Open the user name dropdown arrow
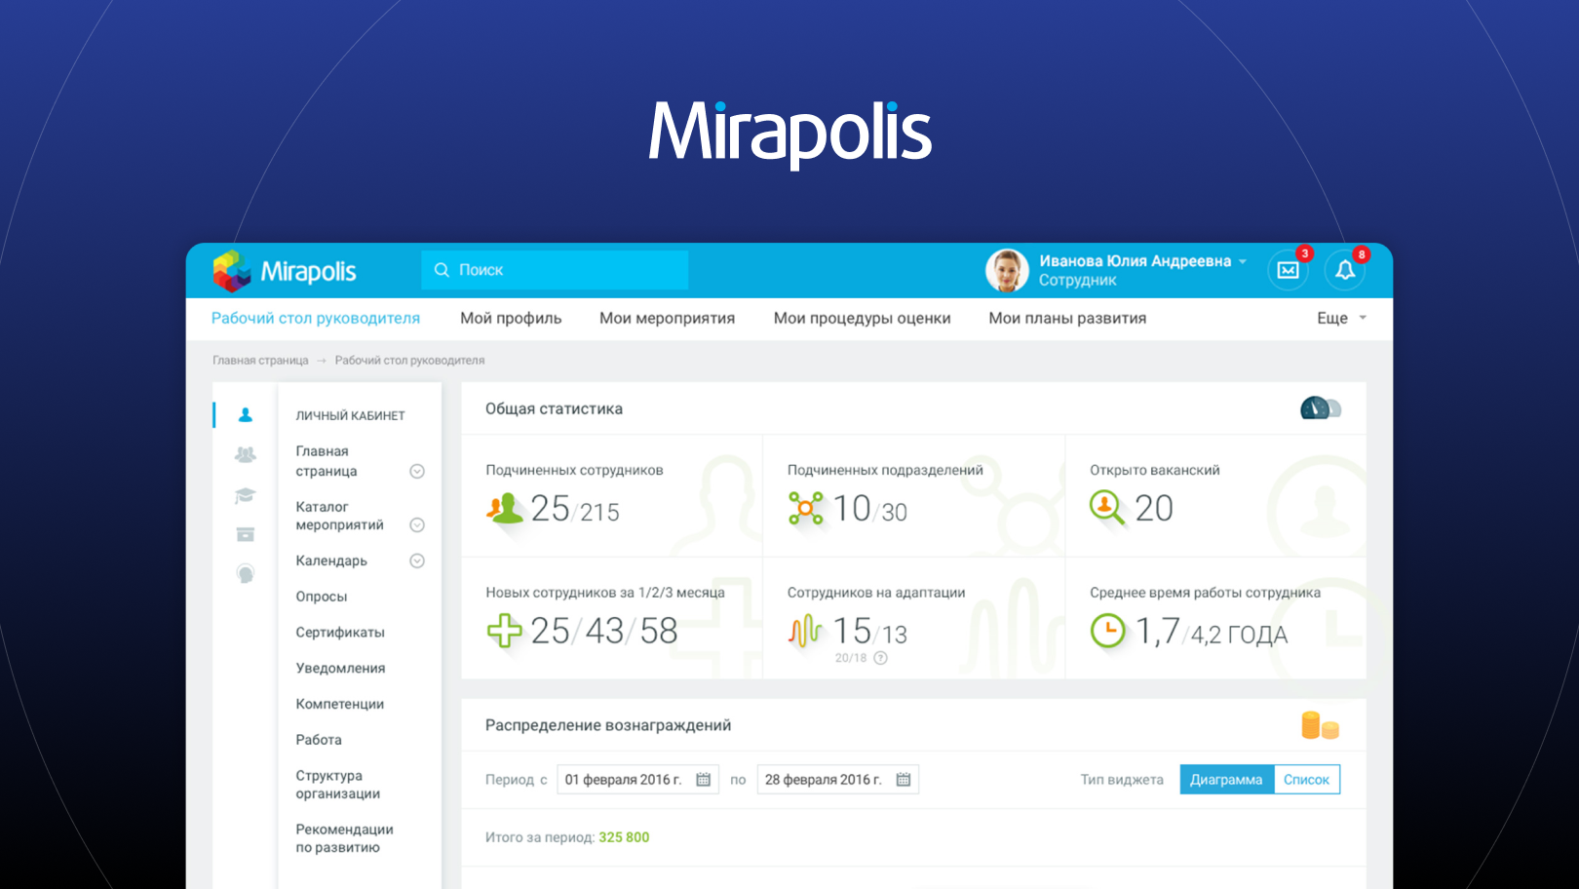Viewport: 1579px width, 889px height. 1243,261
